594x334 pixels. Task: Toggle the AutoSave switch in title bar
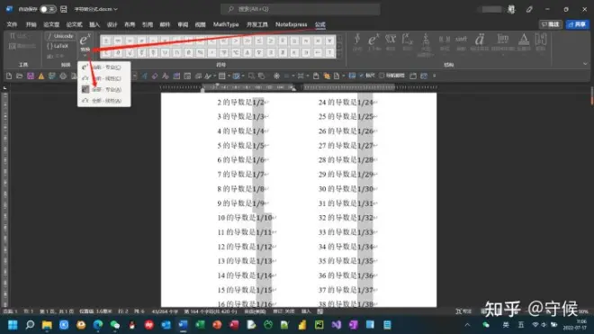click(x=48, y=9)
